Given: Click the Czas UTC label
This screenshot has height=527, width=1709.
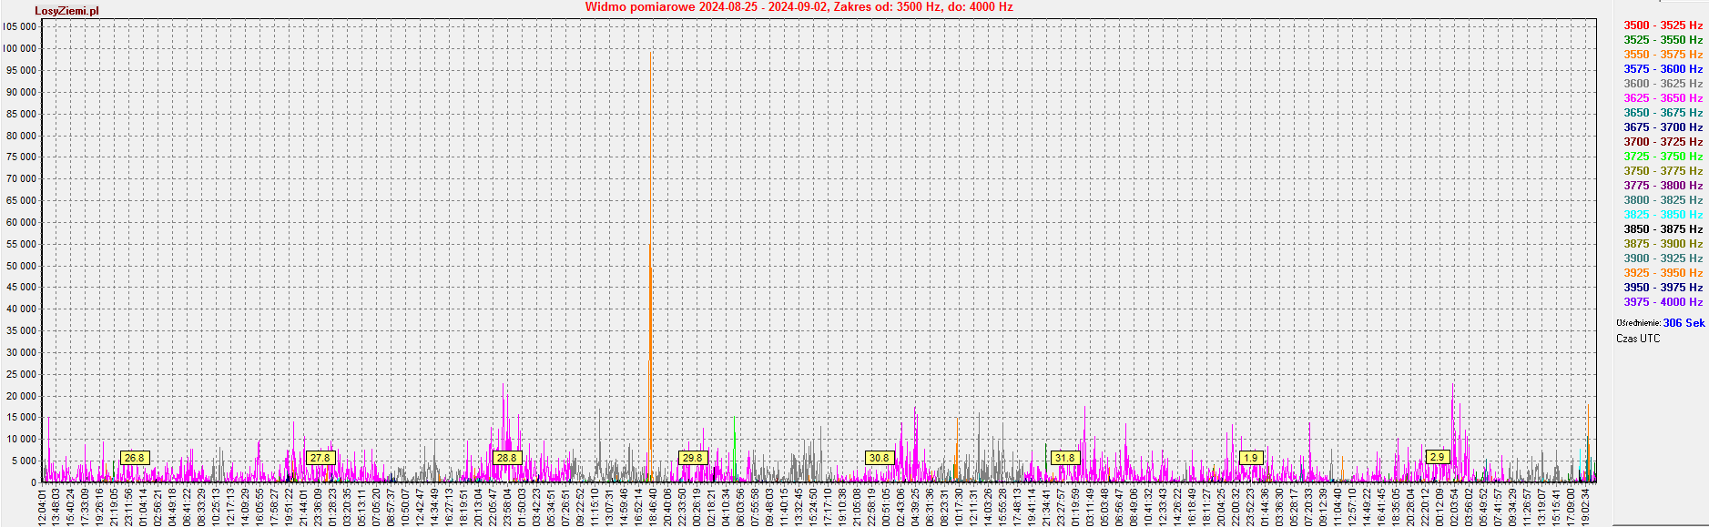Looking at the screenshot, I should tap(1638, 339).
